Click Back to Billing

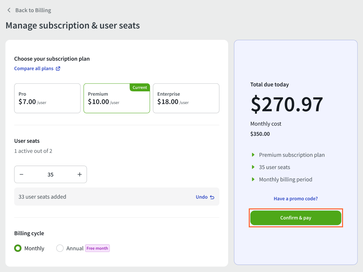point(33,10)
